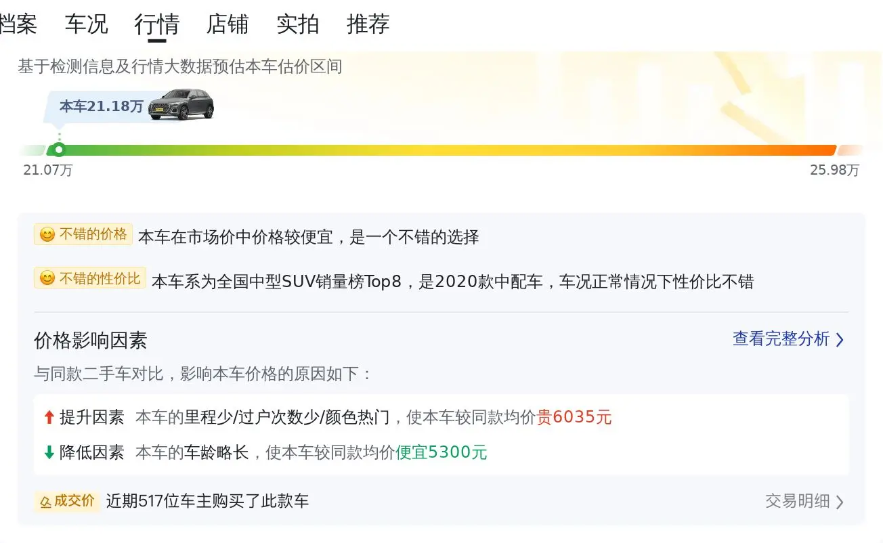Viewport: 883px width, 543px height.
Task: Click chevron next to 查看完整分析
Action: coord(840,340)
